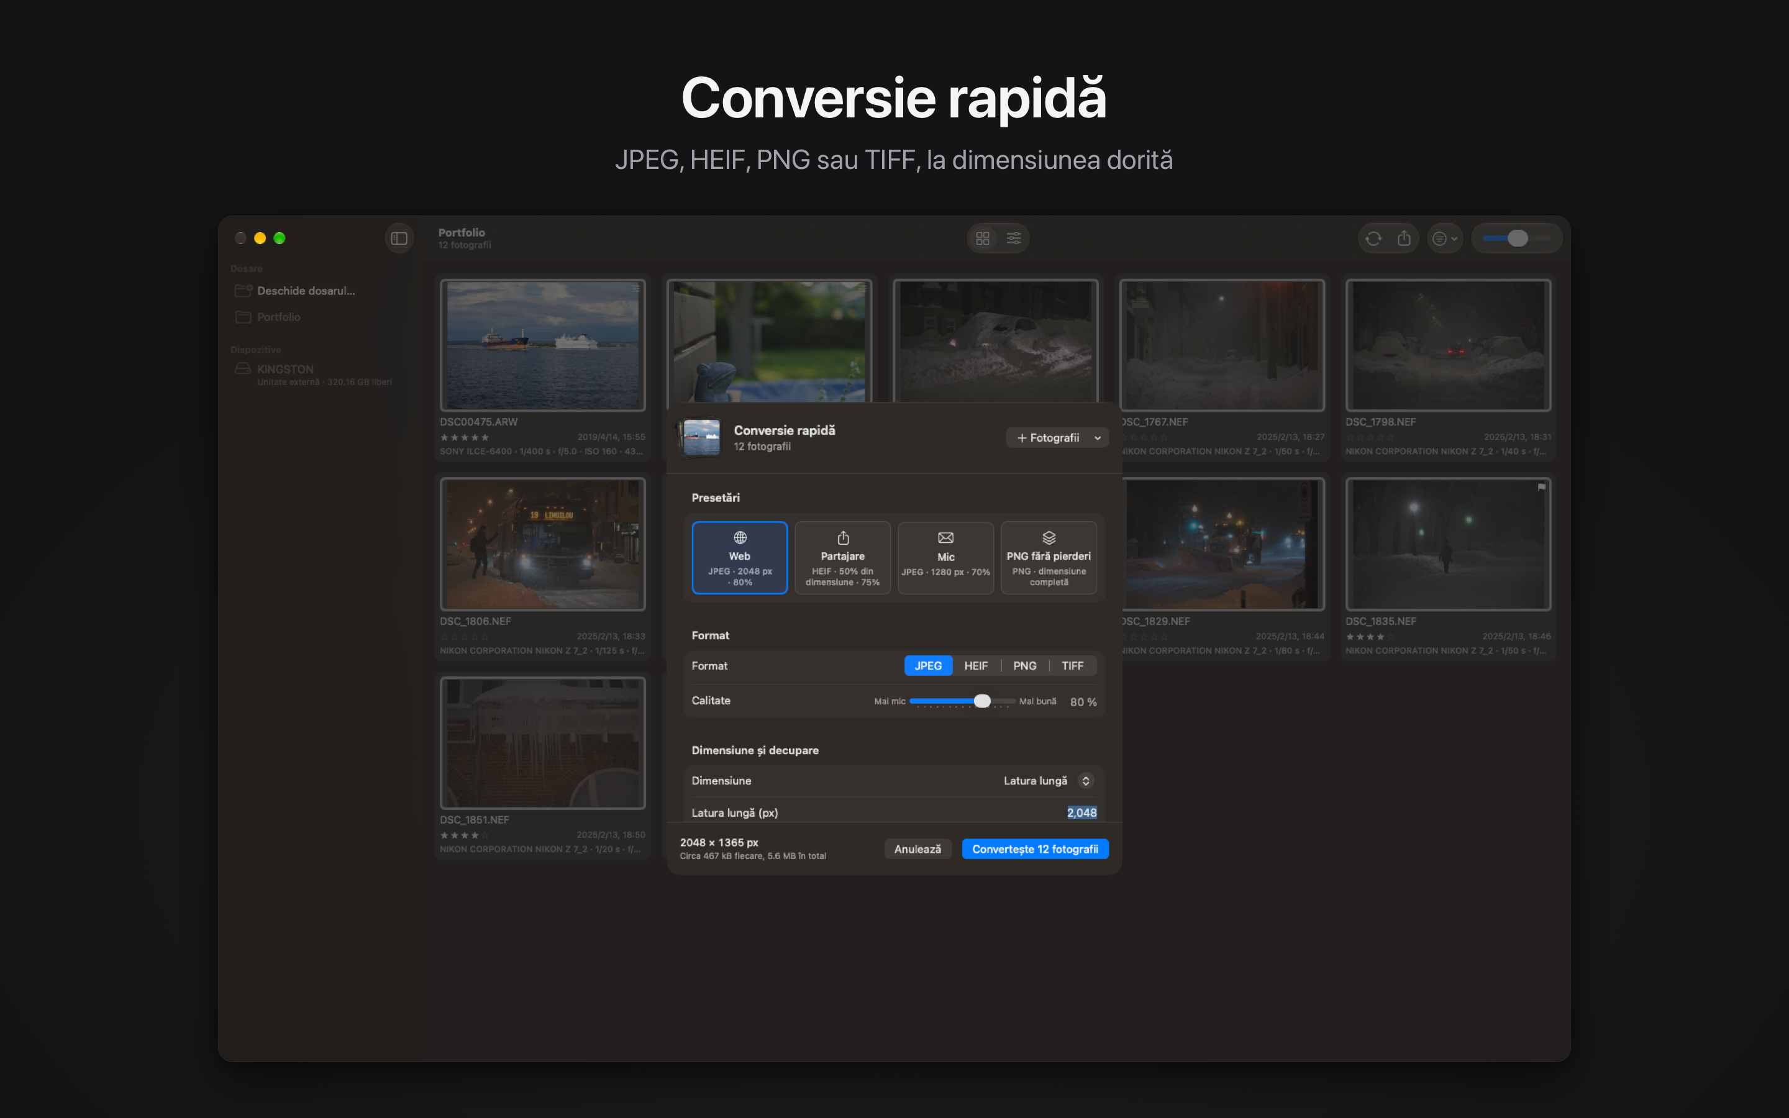Click Convertește 12 fotografii button
This screenshot has width=1789, height=1118.
(x=1035, y=849)
